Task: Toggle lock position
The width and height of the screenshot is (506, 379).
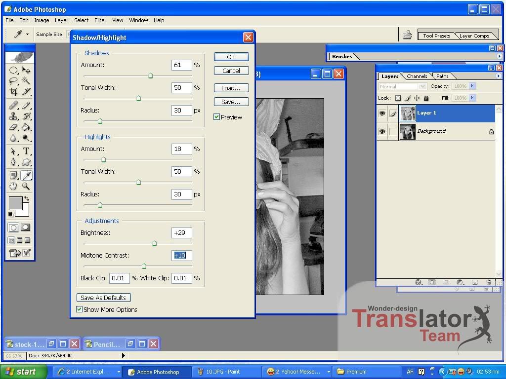Action: click(417, 98)
